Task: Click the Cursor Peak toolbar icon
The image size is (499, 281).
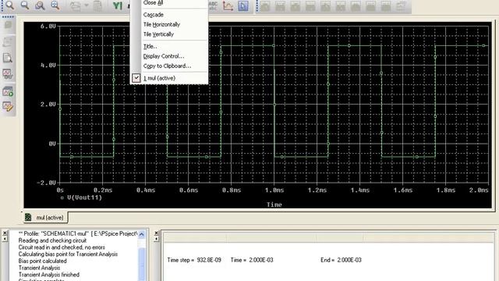Action: (x=265, y=6)
